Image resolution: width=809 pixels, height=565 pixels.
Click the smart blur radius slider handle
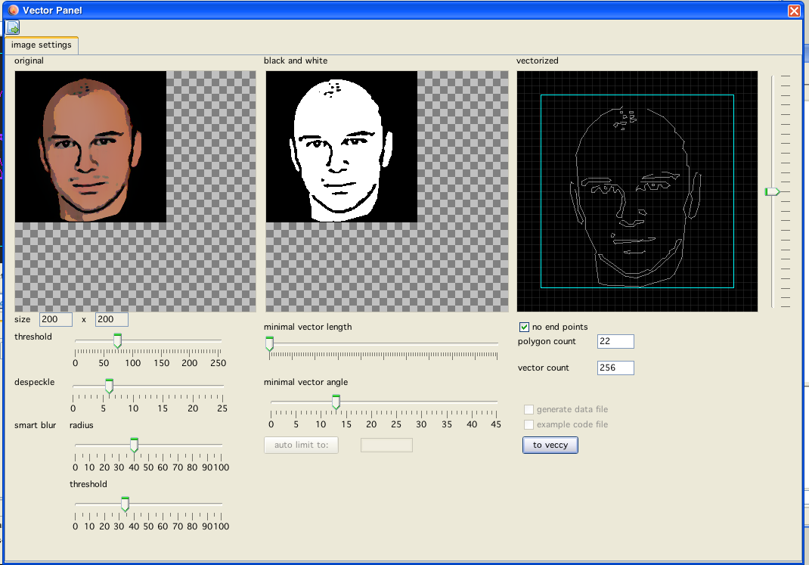[134, 445]
